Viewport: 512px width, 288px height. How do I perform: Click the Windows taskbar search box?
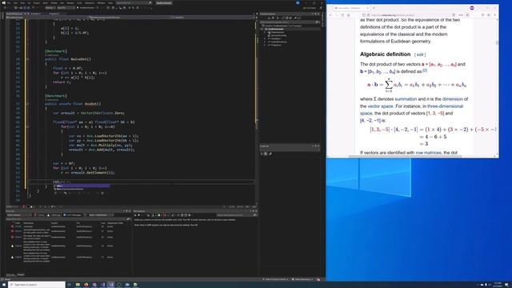coord(37,285)
